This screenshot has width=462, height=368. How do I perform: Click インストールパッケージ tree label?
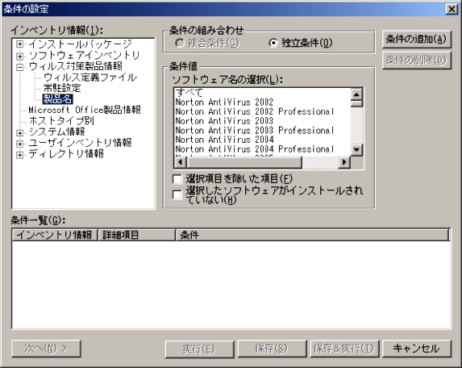[80, 44]
